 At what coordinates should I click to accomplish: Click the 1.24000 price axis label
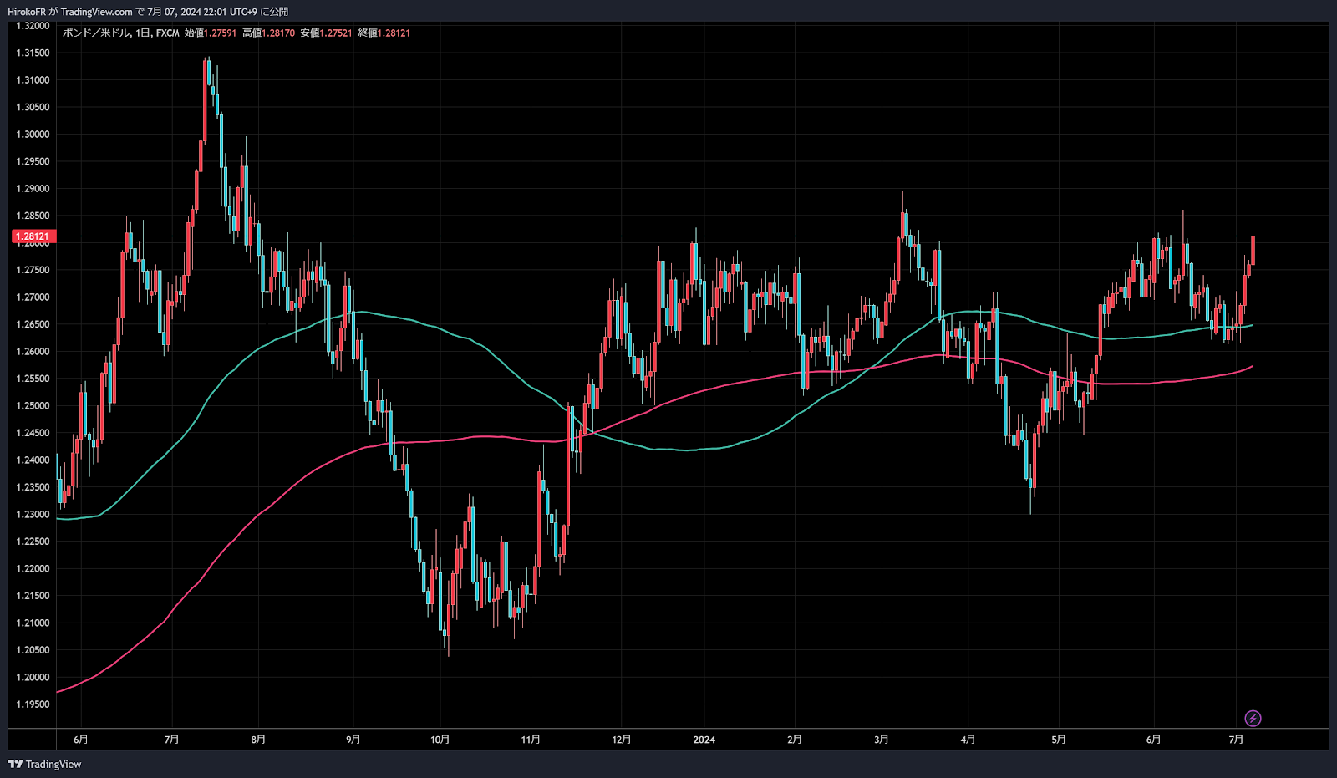coord(33,460)
